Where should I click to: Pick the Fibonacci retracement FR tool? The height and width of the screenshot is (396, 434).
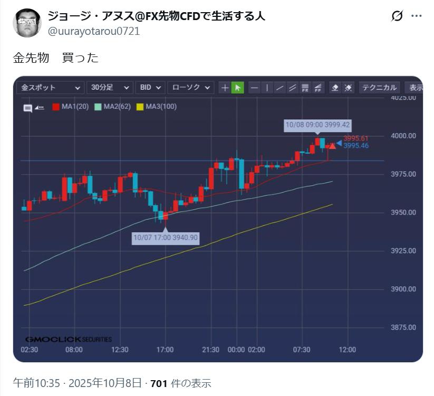[x=305, y=88]
